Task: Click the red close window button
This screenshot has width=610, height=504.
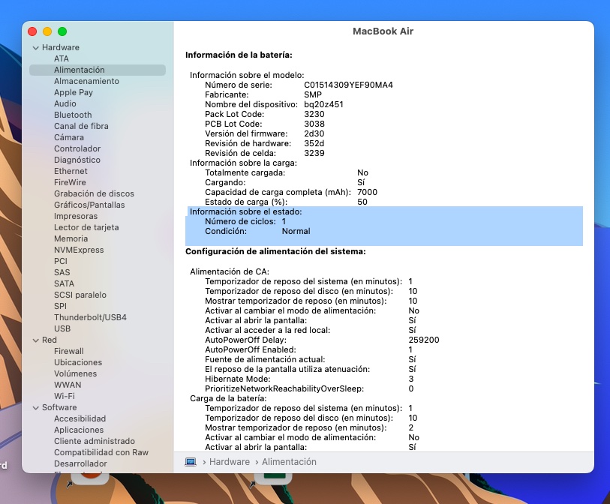Action: (32, 31)
